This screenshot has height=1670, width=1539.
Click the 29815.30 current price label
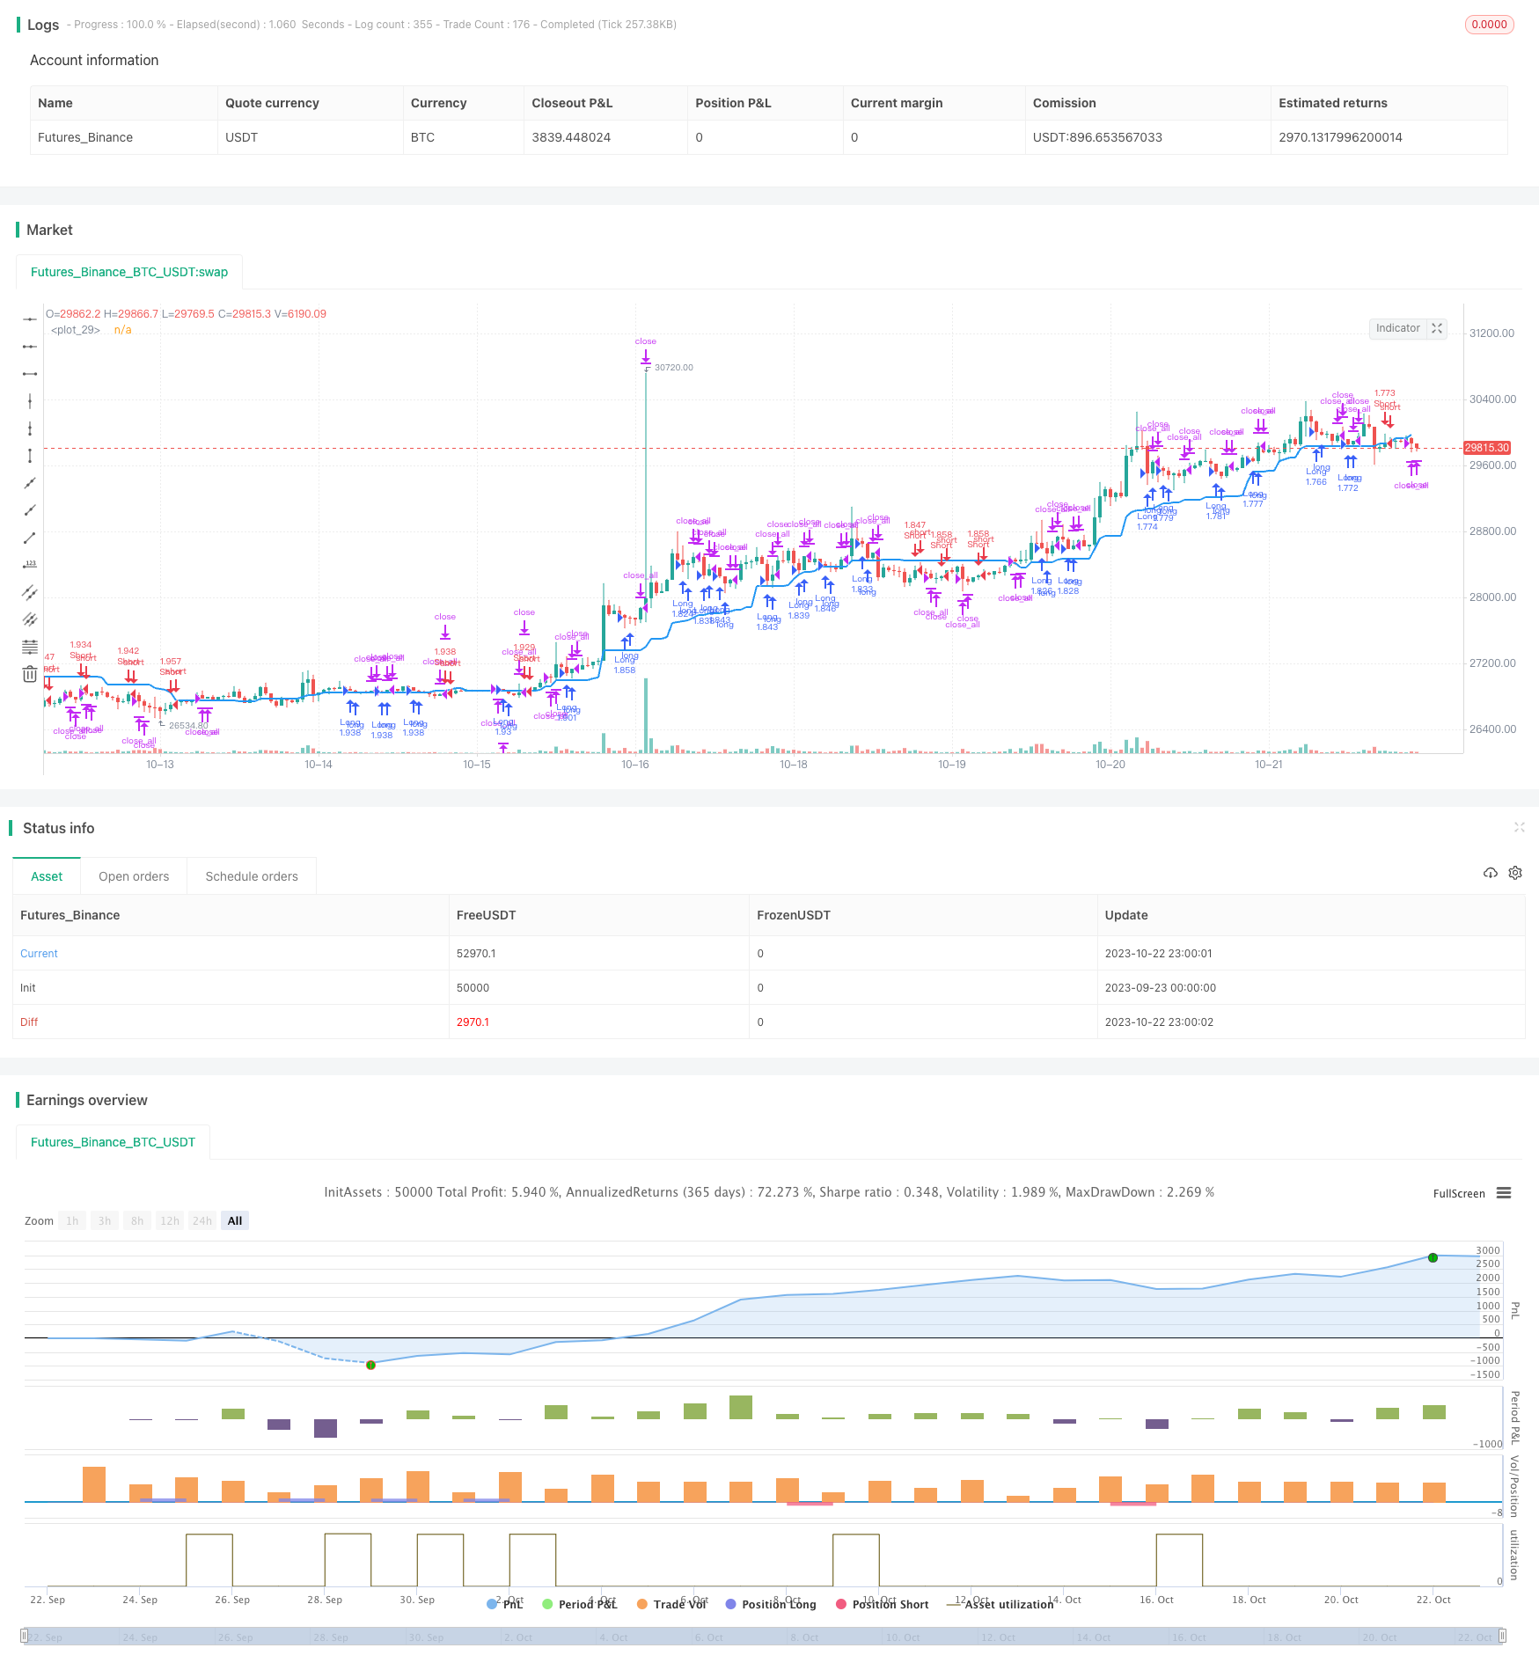point(1486,448)
